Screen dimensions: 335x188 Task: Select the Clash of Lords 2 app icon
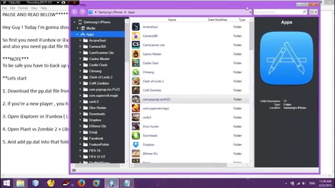pyautogui.click(x=136, y=81)
